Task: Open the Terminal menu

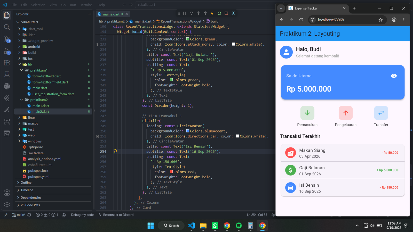Action: (x=87, y=5)
